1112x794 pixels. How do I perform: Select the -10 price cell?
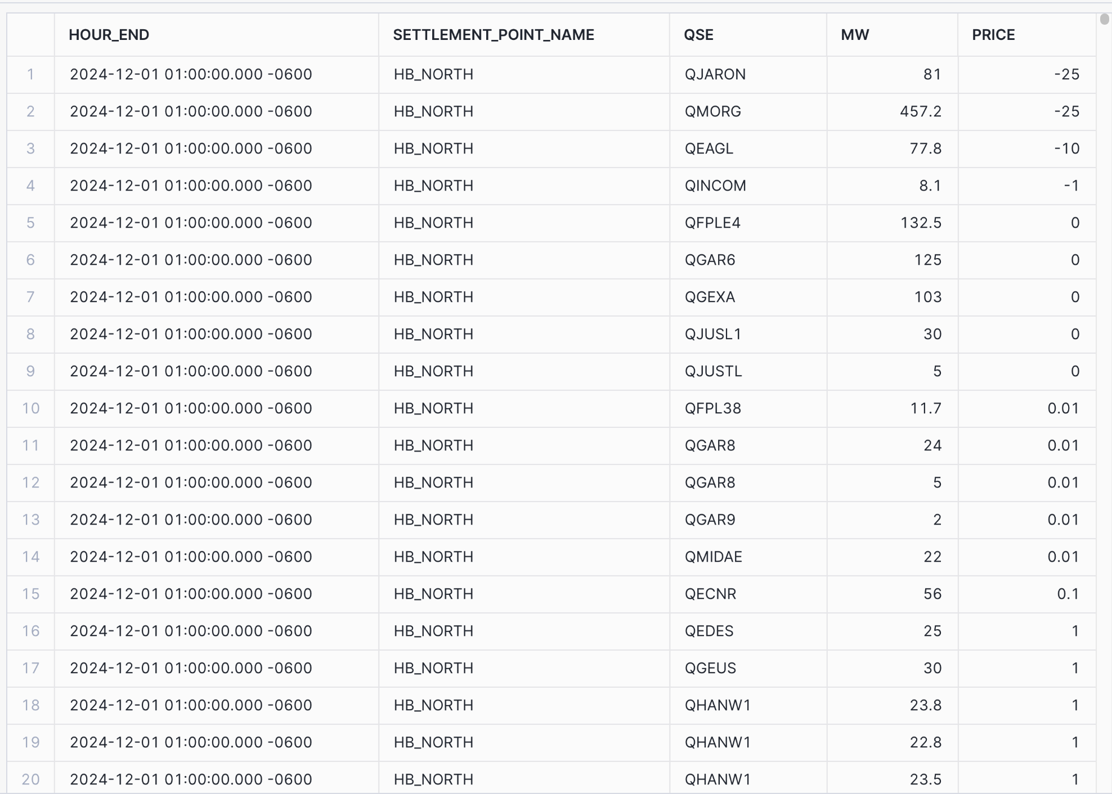click(x=1066, y=148)
